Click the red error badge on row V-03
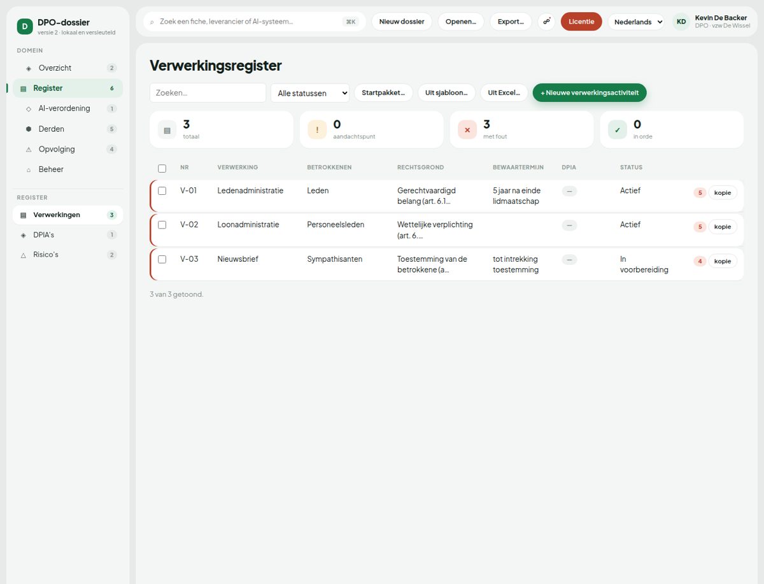Screen dimensions: 764x584 coord(700,261)
